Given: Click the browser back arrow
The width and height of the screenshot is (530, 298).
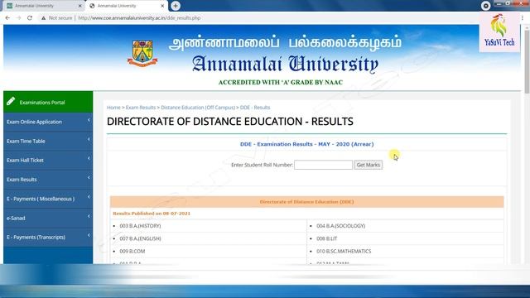Looking at the screenshot, I should (x=7, y=18).
